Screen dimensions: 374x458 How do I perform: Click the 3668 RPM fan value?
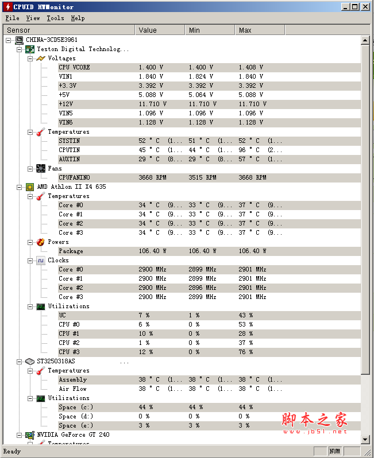152,177
